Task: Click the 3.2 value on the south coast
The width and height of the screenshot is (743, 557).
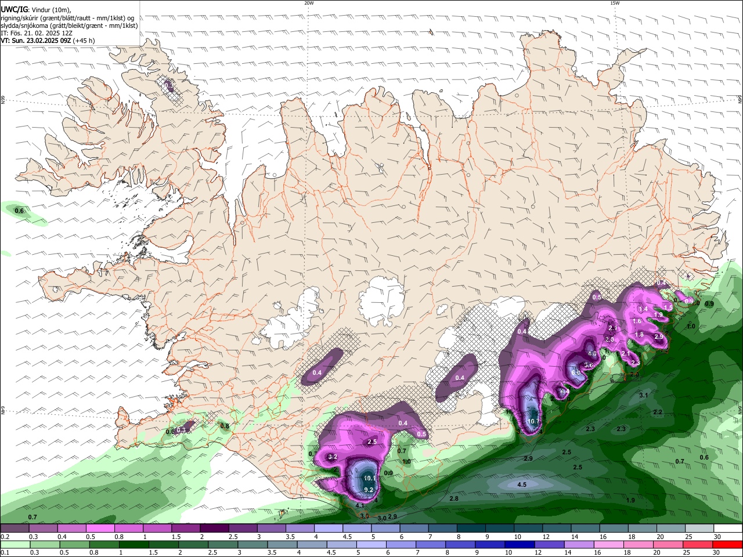Action: pyautogui.click(x=333, y=457)
